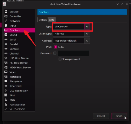Click into the password text field
The height and width of the screenshot is (124, 131).
[x=73, y=53]
